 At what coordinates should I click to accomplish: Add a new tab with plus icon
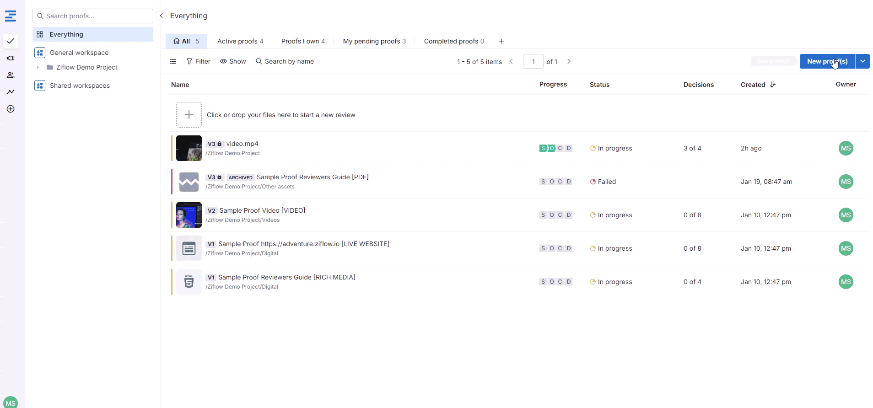[x=501, y=41]
